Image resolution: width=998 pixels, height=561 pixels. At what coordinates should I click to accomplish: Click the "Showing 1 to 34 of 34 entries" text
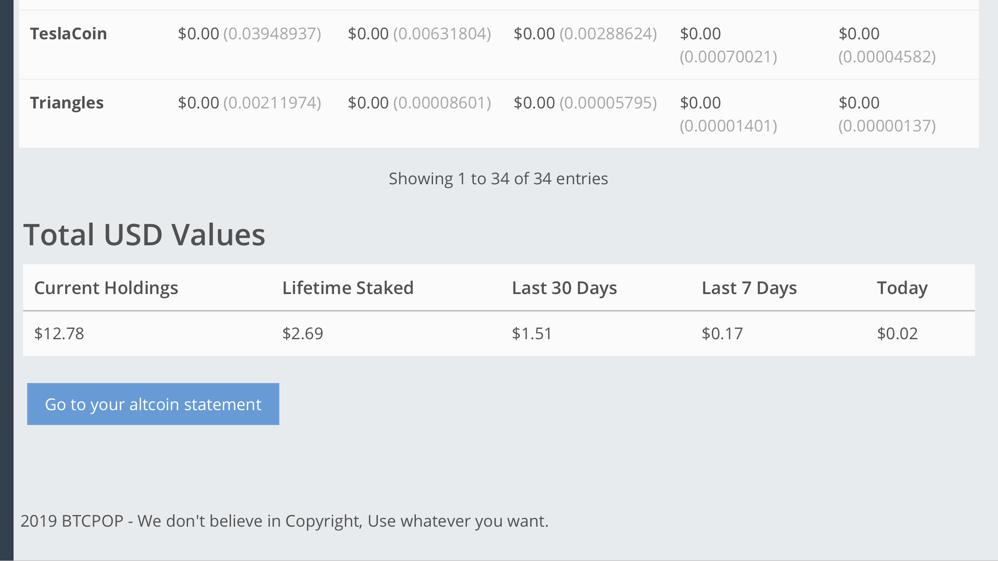coord(498,179)
